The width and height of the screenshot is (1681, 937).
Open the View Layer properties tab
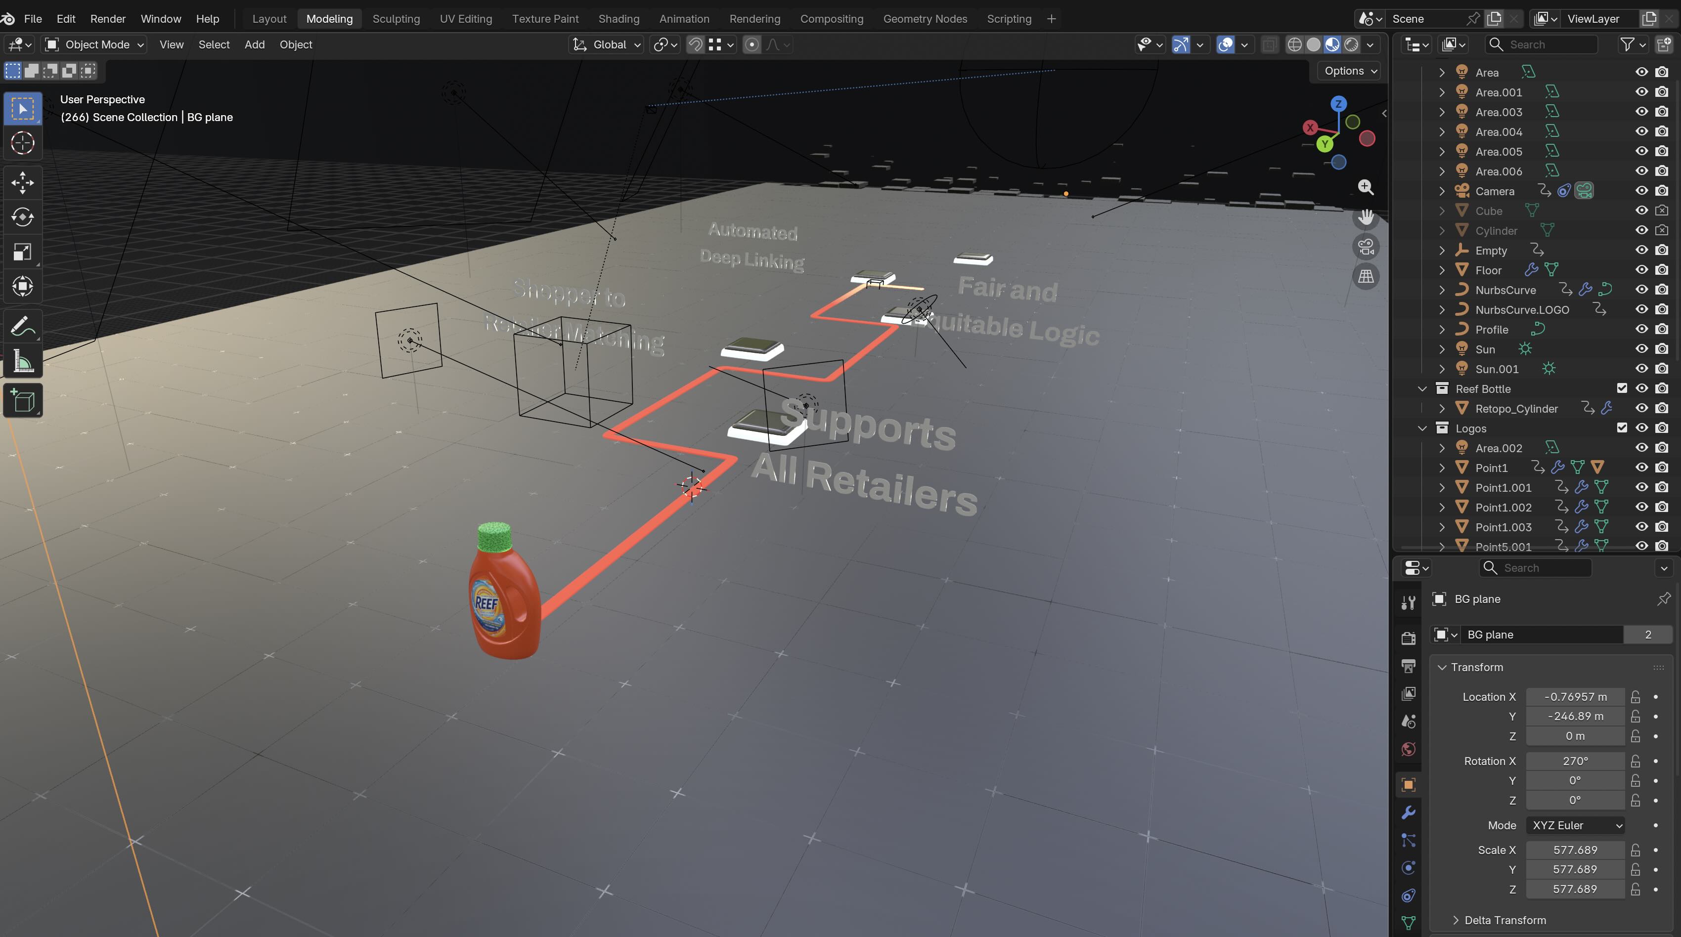click(x=1409, y=694)
